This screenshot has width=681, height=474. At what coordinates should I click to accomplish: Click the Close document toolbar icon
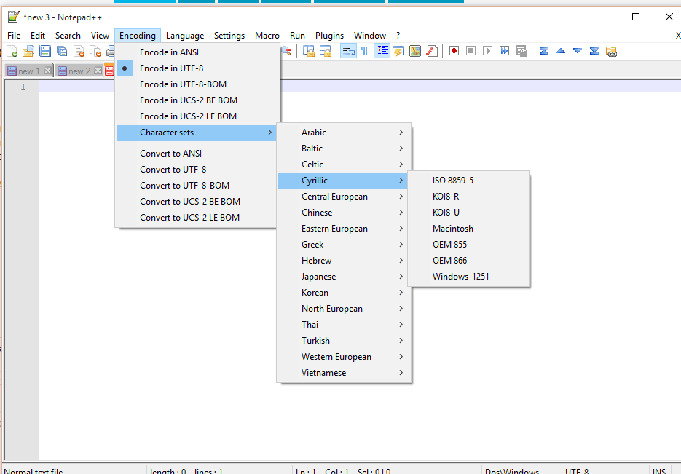(79, 51)
